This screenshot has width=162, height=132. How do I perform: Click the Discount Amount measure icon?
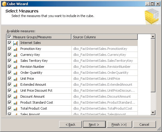coord(16,97)
